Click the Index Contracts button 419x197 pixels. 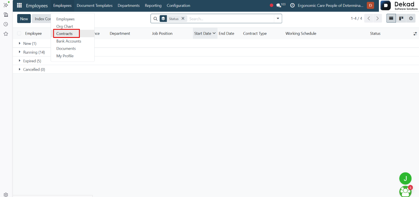click(42, 19)
